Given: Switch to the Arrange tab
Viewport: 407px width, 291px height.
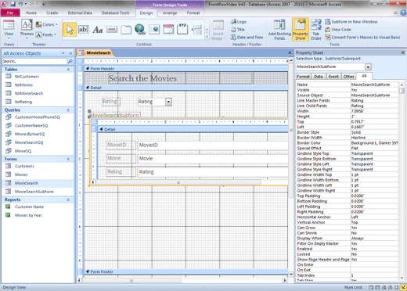Looking at the screenshot, I should (x=170, y=13).
